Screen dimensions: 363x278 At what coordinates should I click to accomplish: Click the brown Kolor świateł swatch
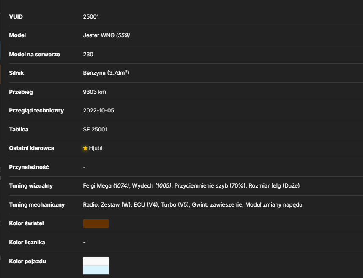coord(96,223)
